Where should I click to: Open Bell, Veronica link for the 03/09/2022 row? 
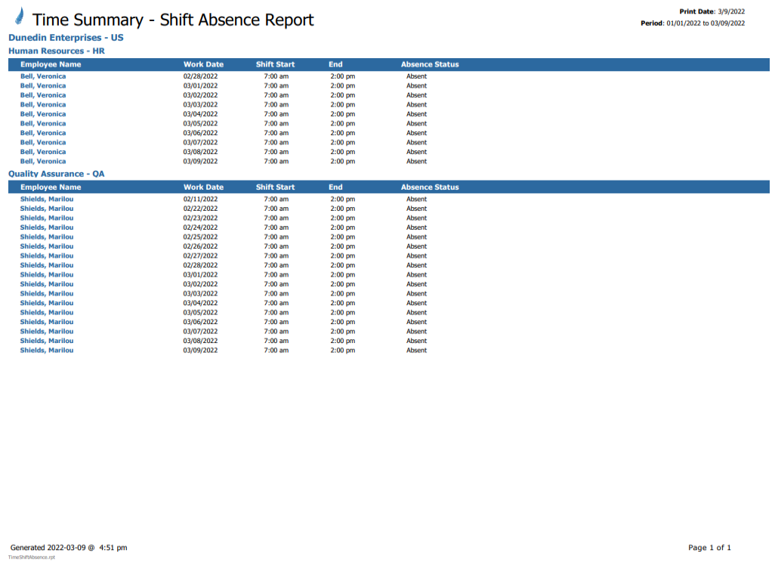43,161
